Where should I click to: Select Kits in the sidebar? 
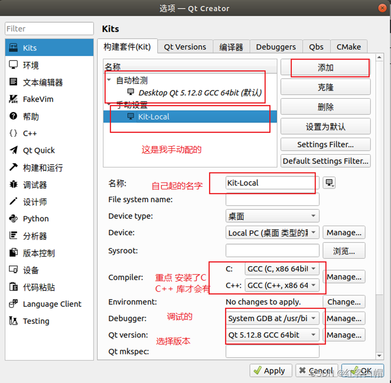pos(29,47)
